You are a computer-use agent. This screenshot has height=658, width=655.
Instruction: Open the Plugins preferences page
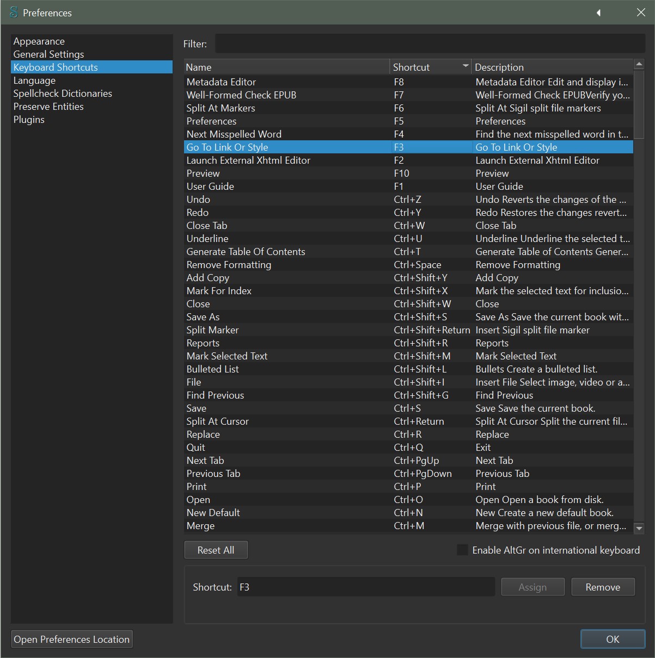coord(29,120)
